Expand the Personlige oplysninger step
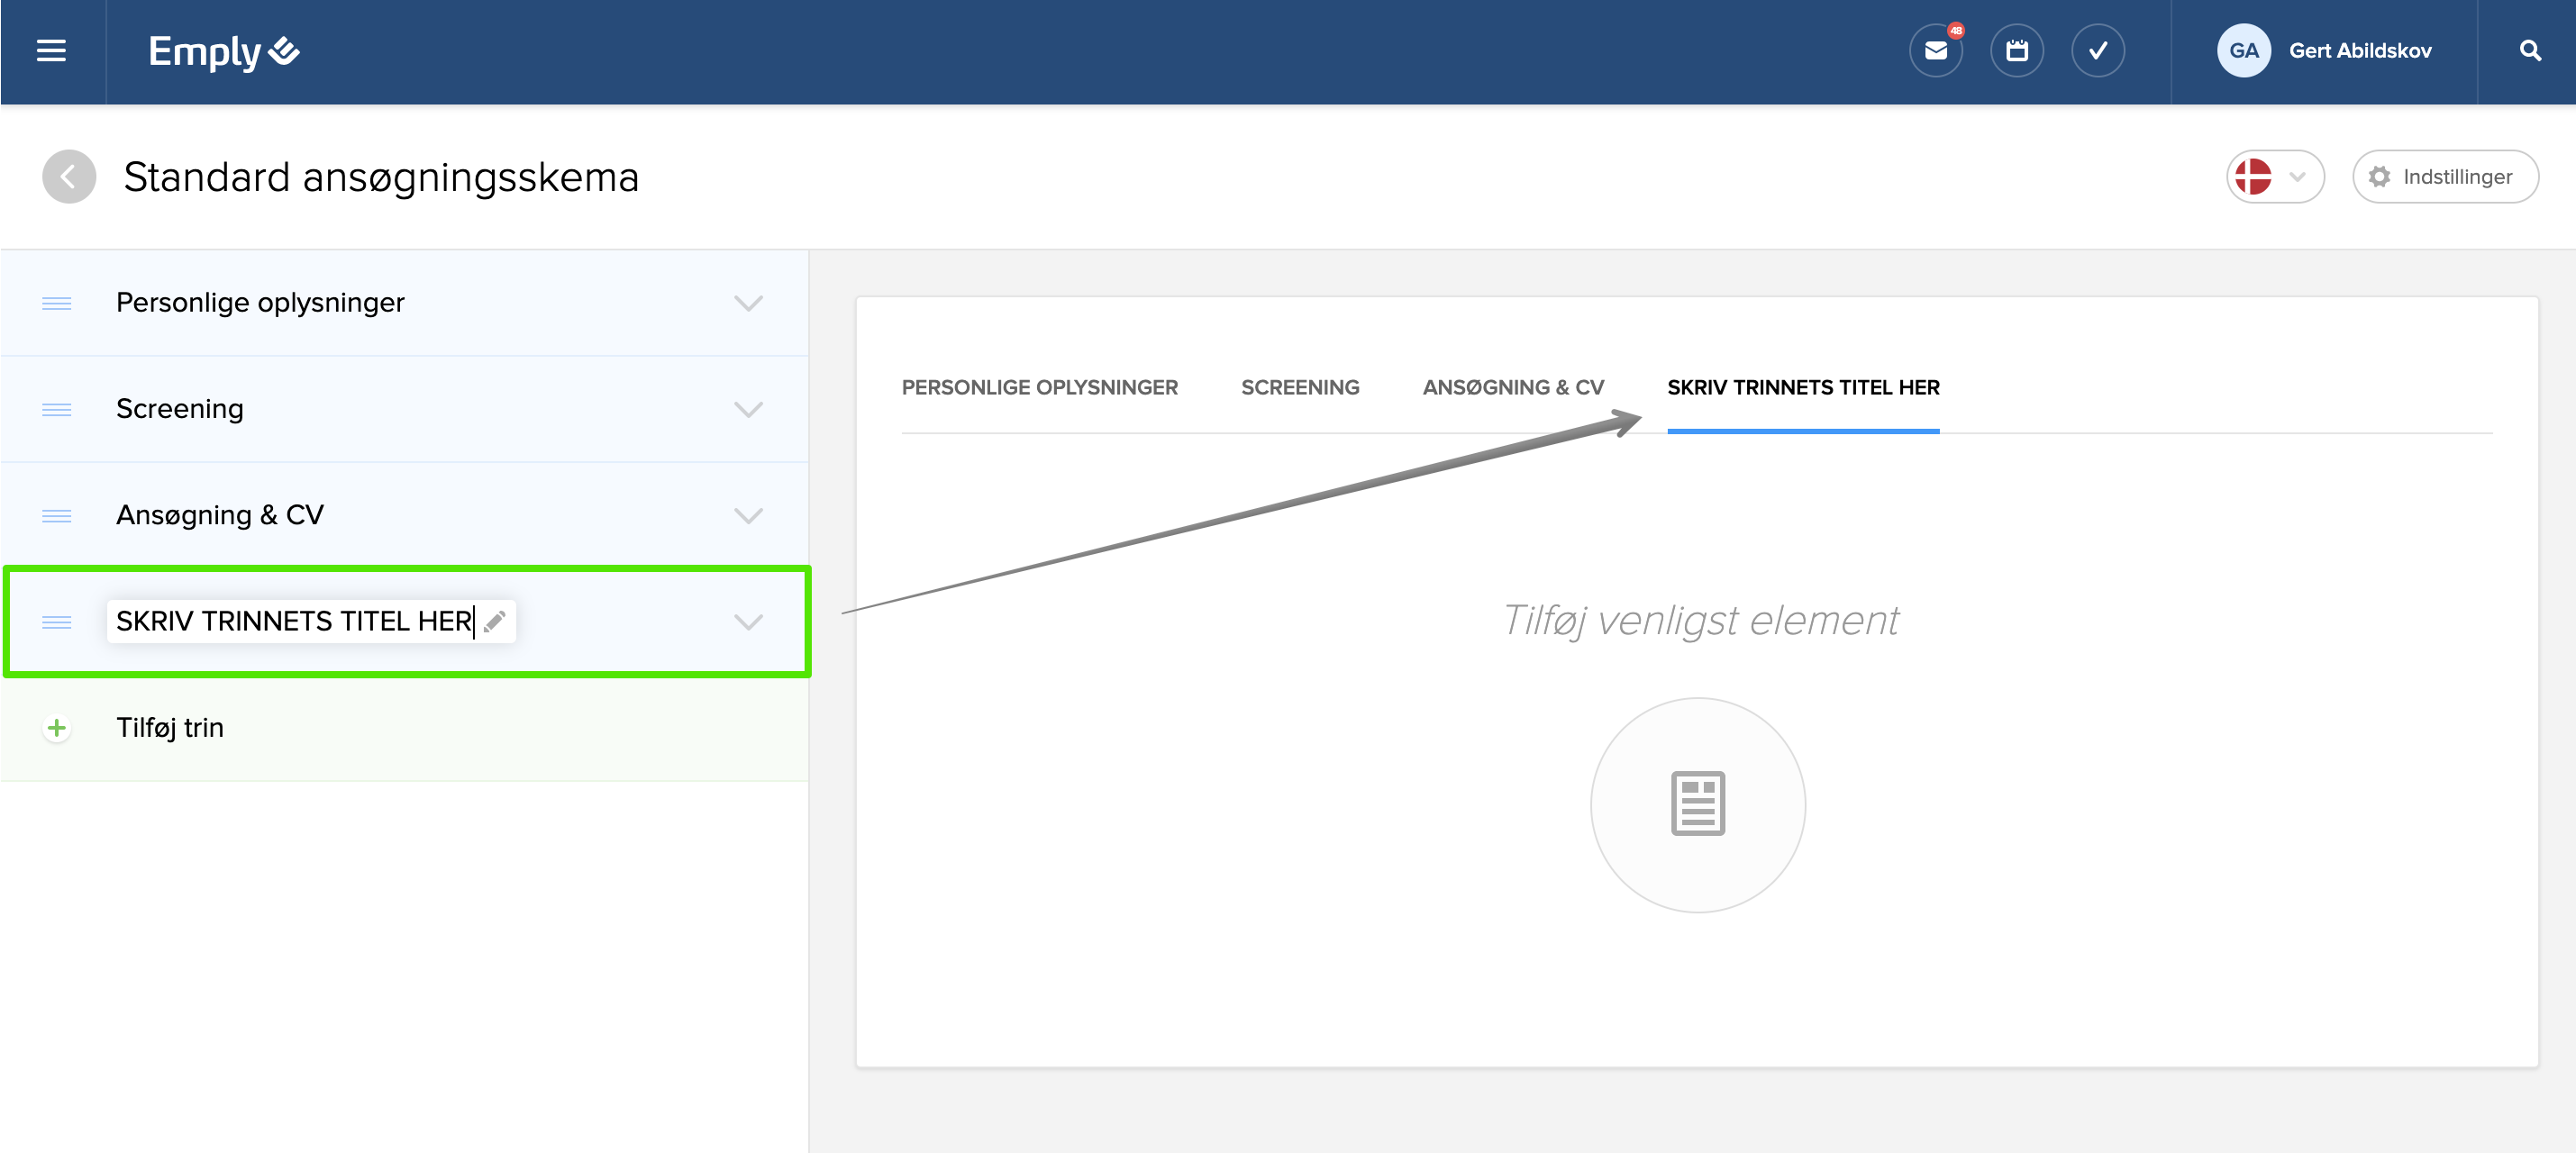This screenshot has width=2576, height=1153. click(747, 303)
